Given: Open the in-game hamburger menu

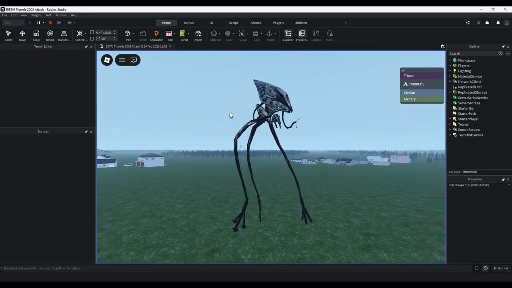Looking at the screenshot, I should pyautogui.click(x=122, y=60).
